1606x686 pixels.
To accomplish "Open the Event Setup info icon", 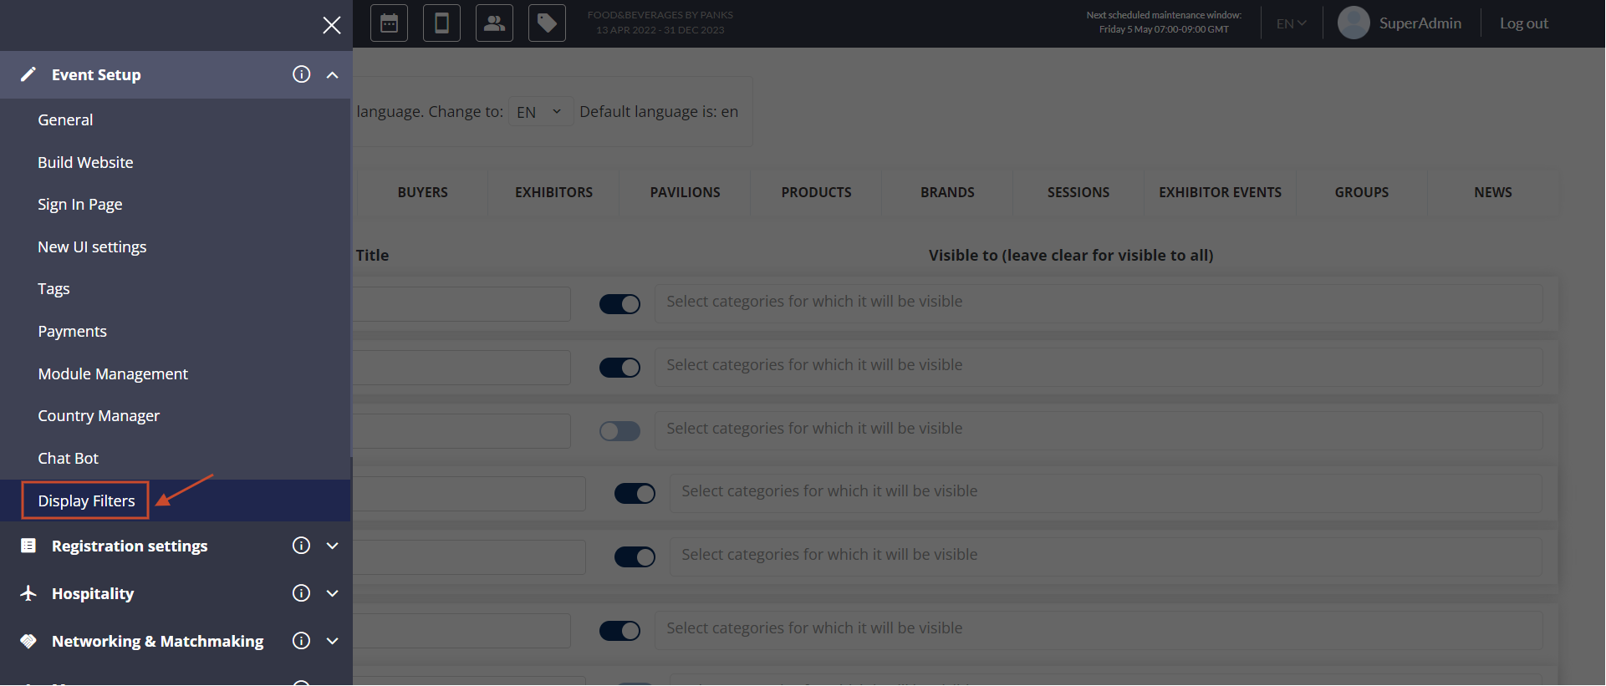I will click(x=301, y=74).
